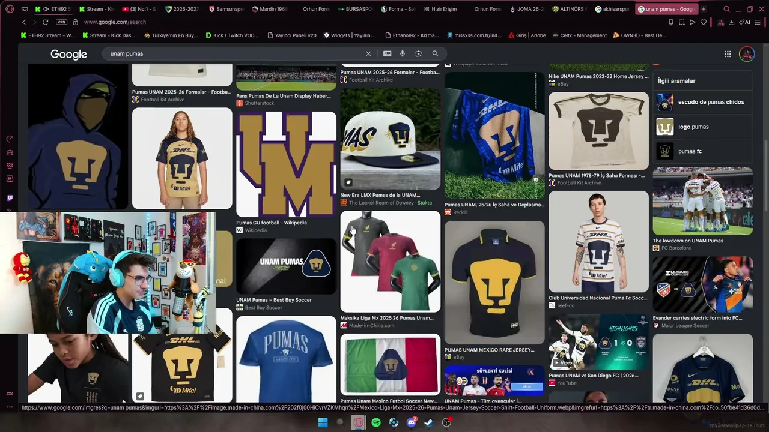Switch to the 'JOMA 26-2' tab
Screen dimensions: 769x432
(526, 9)
